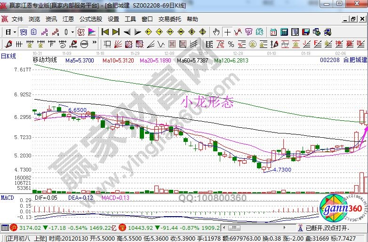368x242 pixels.
Task: Open the 交易委托 menu
Action: point(169,19)
